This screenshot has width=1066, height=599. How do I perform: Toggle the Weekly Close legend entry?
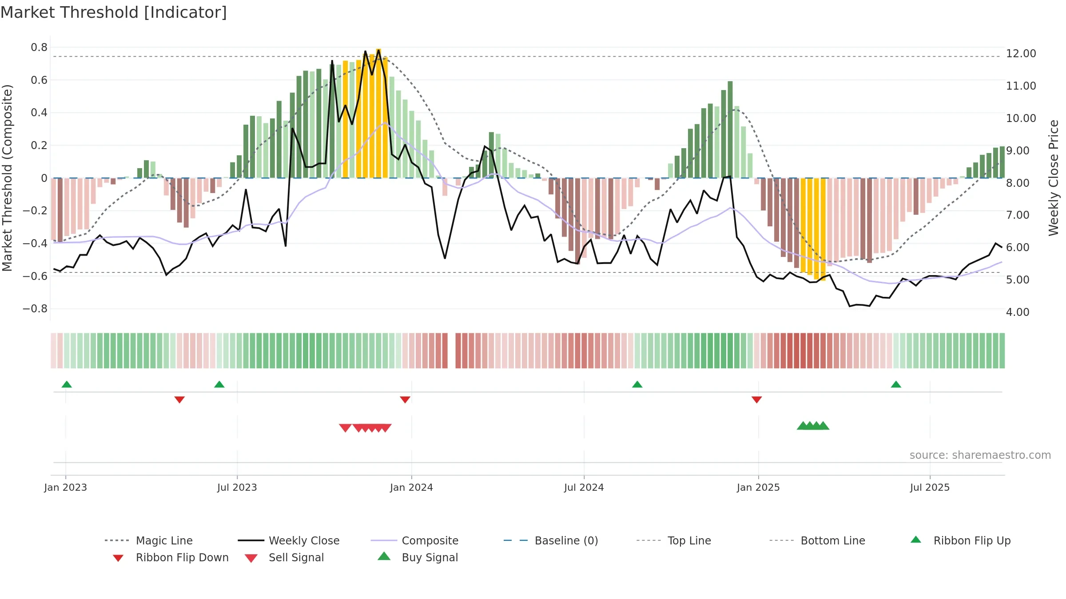tap(288, 540)
